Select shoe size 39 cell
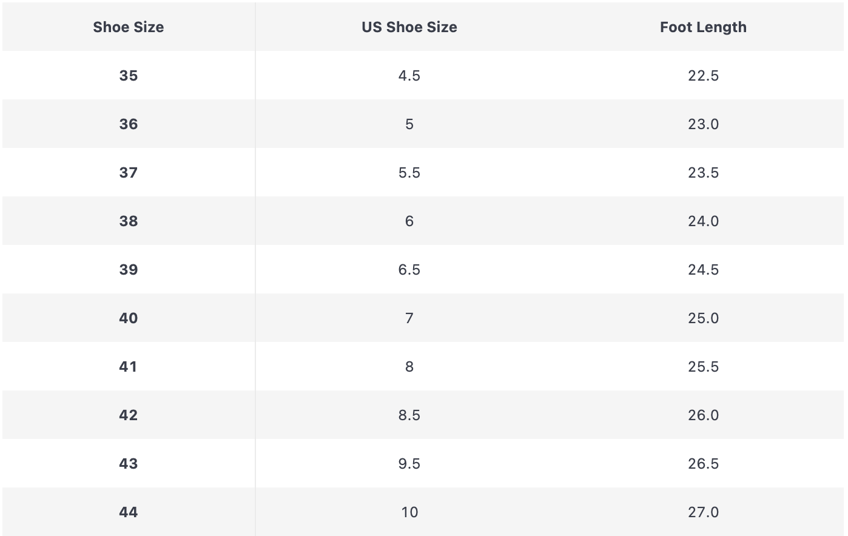The width and height of the screenshot is (848, 536). click(128, 270)
